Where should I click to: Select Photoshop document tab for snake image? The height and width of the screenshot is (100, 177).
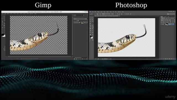(107, 16)
